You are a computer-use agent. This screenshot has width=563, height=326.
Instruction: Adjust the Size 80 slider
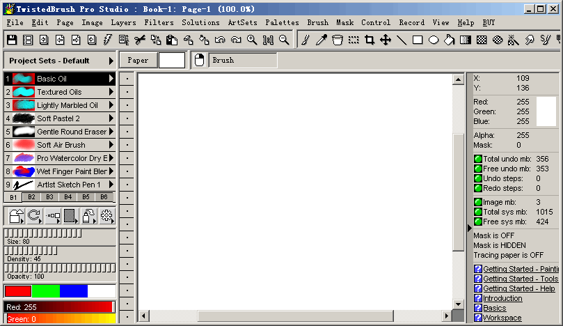(60, 233)
